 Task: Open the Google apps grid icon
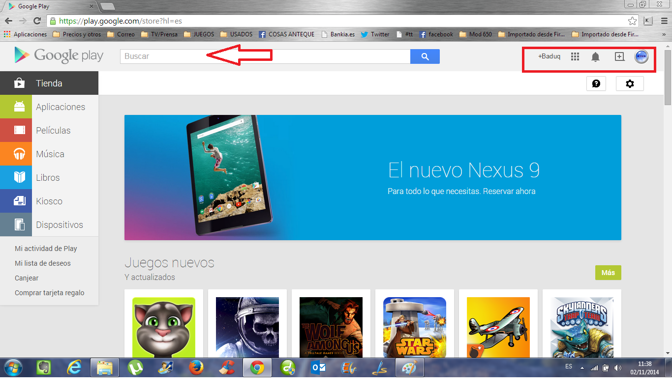click(x=575, y=56)
